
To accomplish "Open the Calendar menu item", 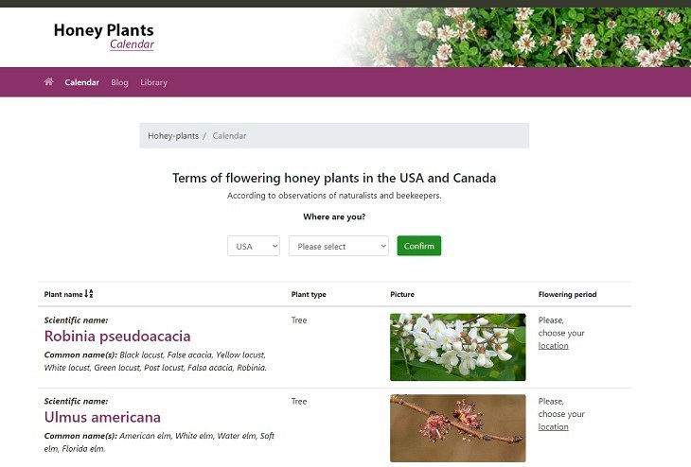I will (81, 82).
